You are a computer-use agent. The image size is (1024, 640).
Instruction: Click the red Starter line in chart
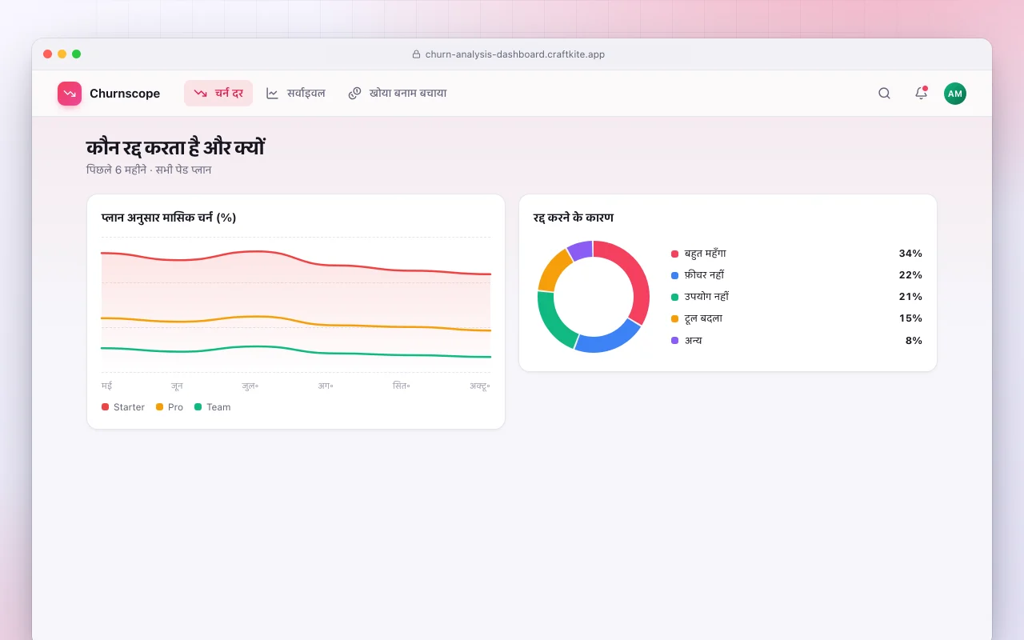[296, 260]
